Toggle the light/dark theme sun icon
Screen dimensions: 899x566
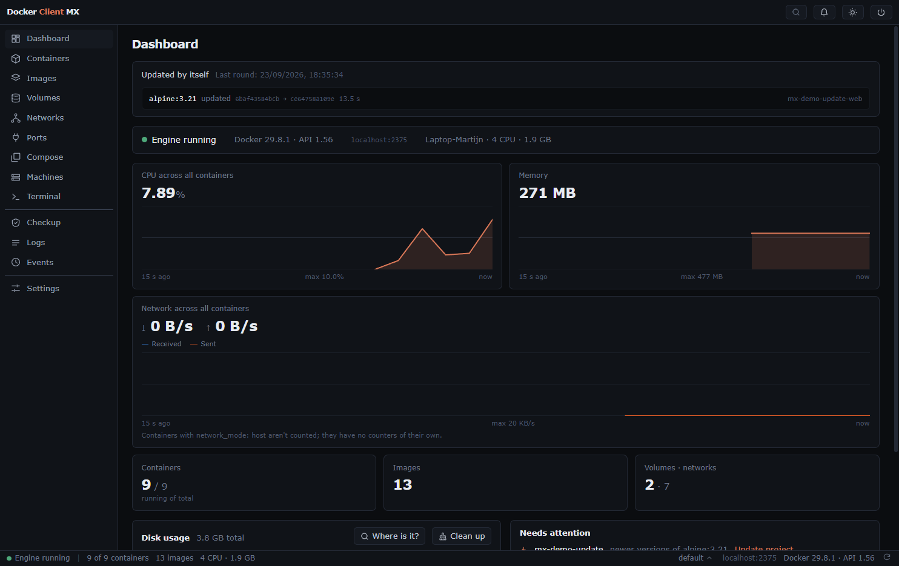click(x=852, y=12)
